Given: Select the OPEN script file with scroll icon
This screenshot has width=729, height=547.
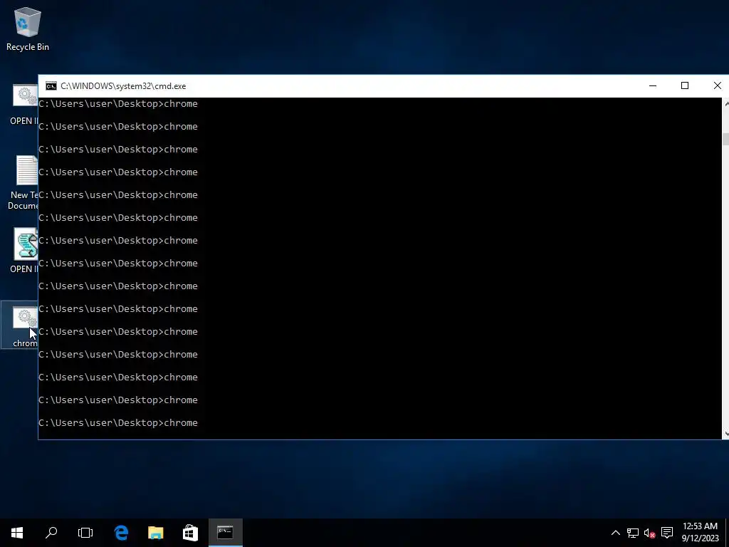Looking at the screenshot, I should 24,250.
